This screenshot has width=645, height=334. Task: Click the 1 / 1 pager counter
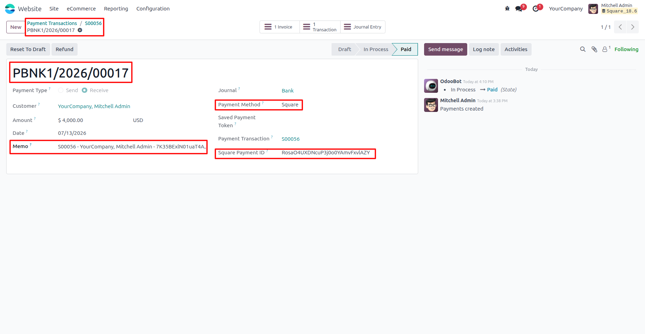(x=606, y=27)
